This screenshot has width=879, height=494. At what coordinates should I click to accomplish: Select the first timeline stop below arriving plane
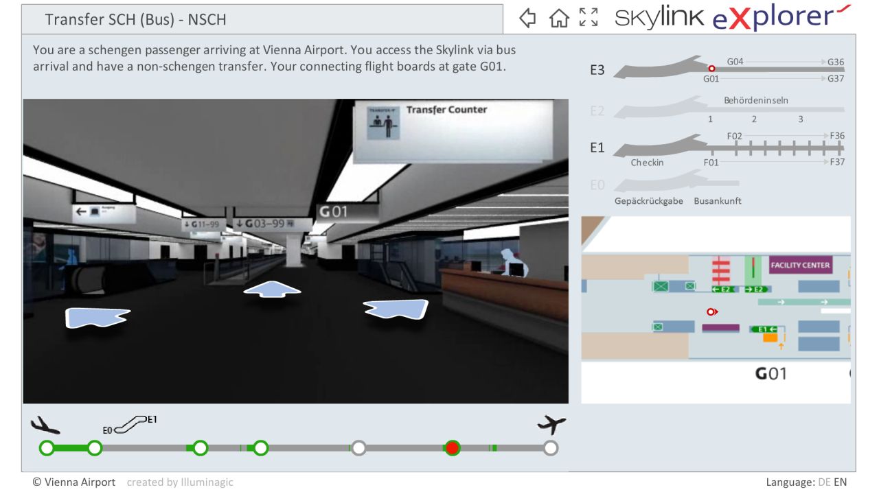click(x=47, y=448)
